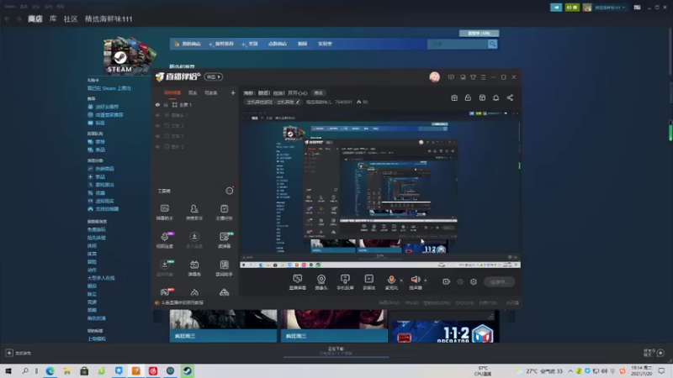Screen dimensions: 673x378
Task: Add a 摄像头 camera source from the bottom bar
Action: pos(321,282)
